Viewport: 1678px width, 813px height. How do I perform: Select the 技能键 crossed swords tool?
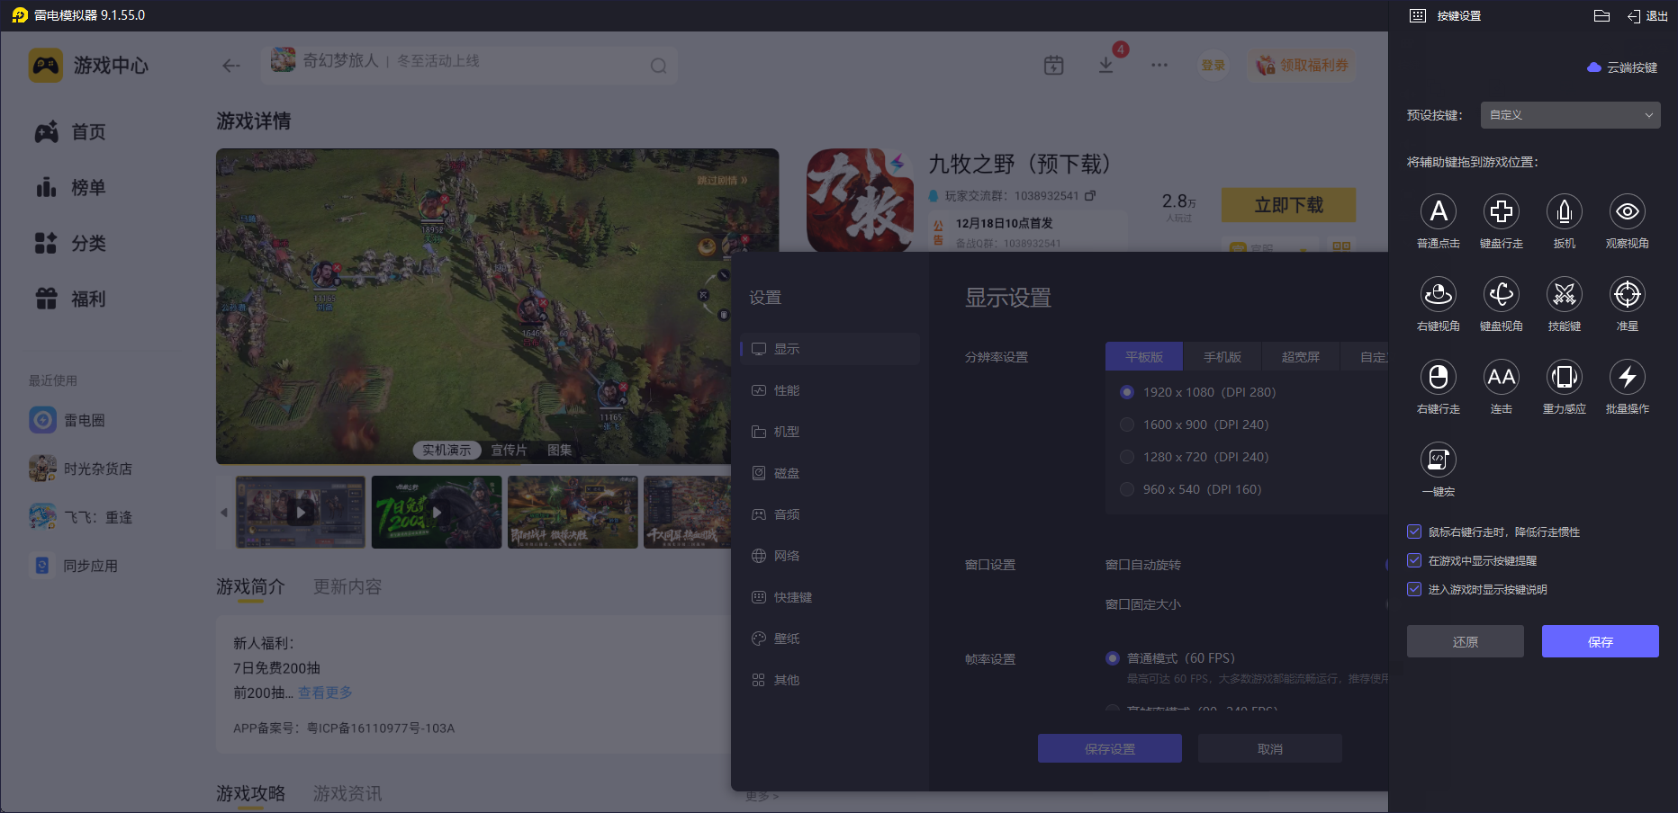click(x=1565, y=304)
